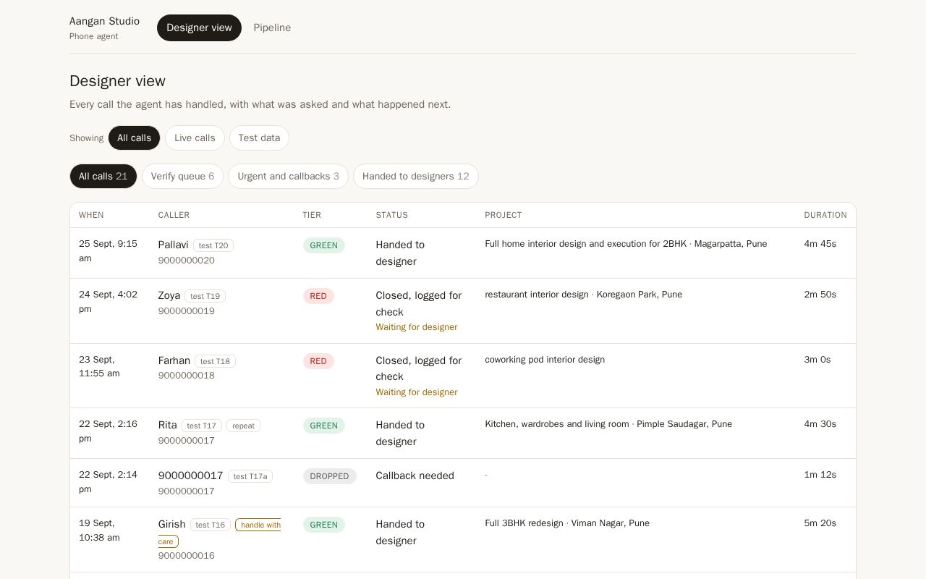Choose All calls in the Showing filter
The height and width of the screenshot is (579, 926).
pos(134,138)
